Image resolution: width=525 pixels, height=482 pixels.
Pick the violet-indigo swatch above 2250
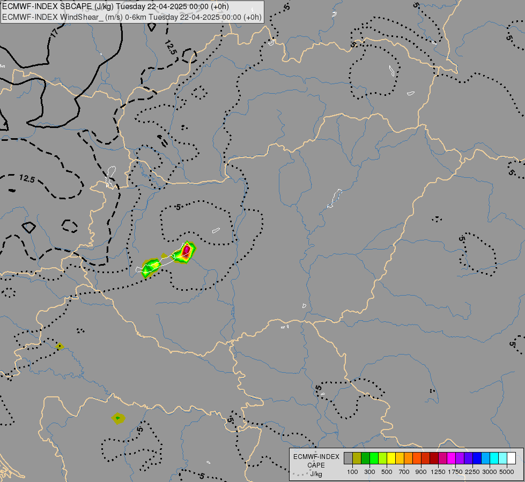[x=468, y=458]
